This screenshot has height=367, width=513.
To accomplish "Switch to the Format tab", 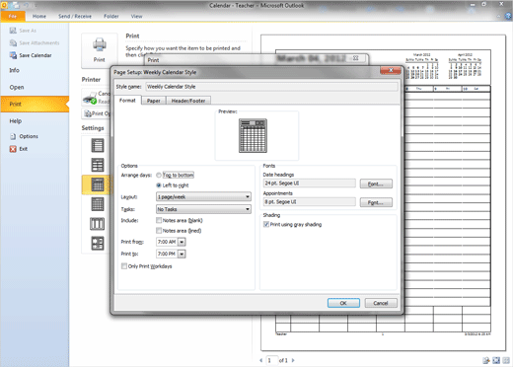I will click(x=127, y=101).
